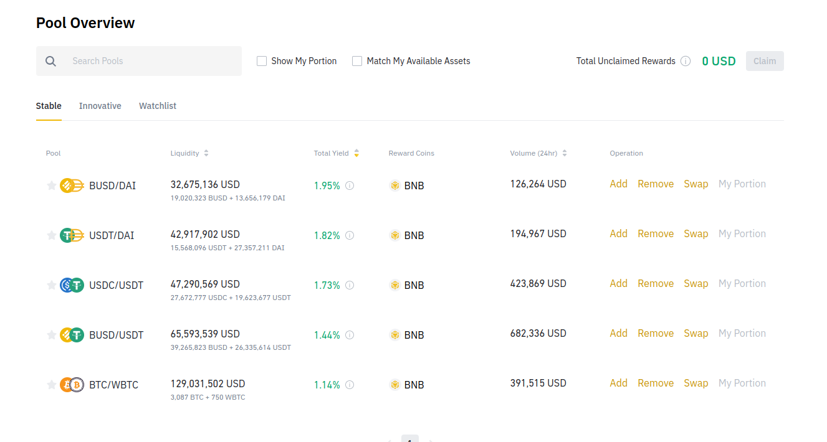Click BNB reward icon in BUSD/DAI row
The height and width of the screenshot is (442, 827).
pos(394,186)
